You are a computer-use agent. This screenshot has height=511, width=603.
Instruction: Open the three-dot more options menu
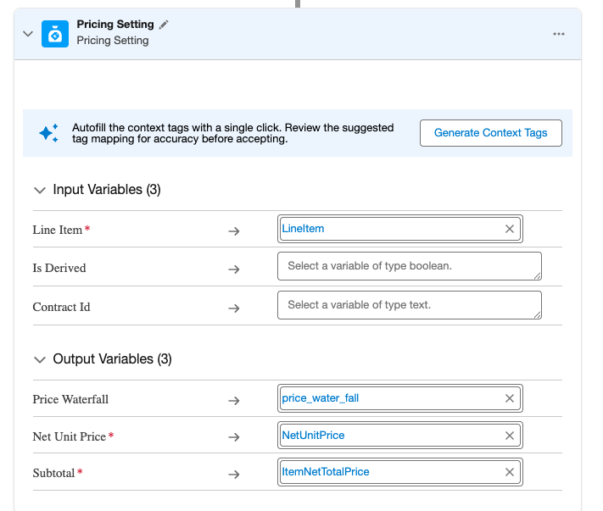click(x=558, y=34)
